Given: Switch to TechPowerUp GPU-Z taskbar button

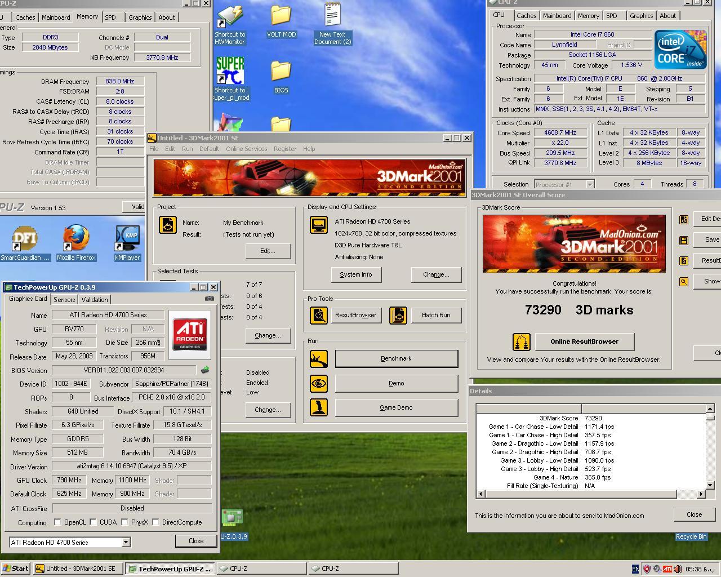Looking at the screenshot, I should click(170, 569).
